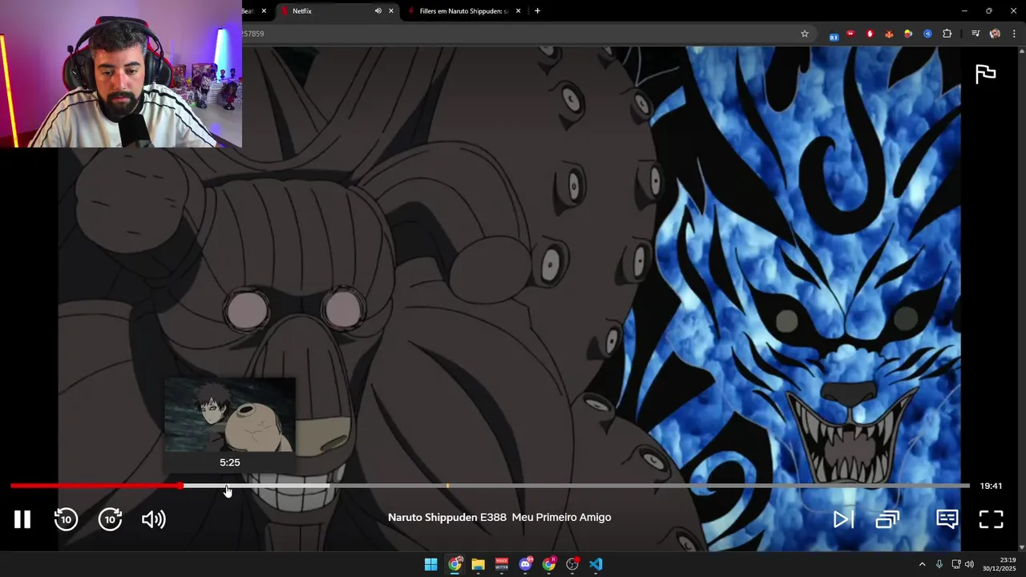
Task: Open Visual Studio Code from the taskbar
Action: pyautogui.click(x=596, y=564)
